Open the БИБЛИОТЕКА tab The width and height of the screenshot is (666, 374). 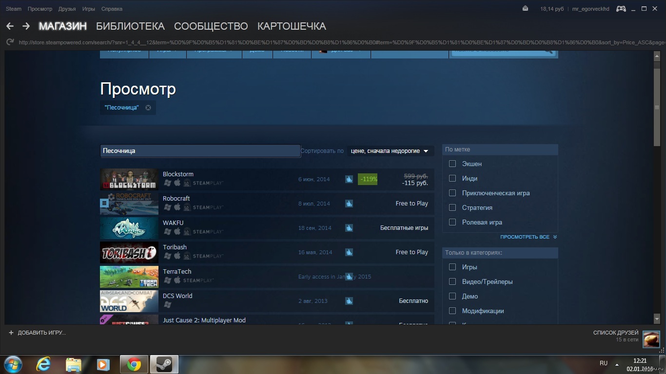click(x=130, y=26)
